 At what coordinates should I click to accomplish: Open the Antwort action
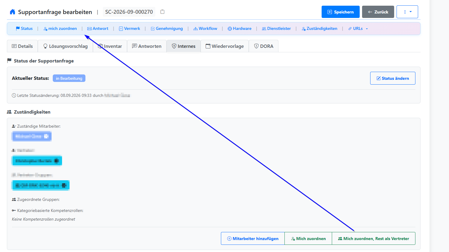[98, 29]
